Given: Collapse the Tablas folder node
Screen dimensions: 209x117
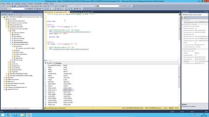Looking at the screenshot, I should (x=8, y=31).
